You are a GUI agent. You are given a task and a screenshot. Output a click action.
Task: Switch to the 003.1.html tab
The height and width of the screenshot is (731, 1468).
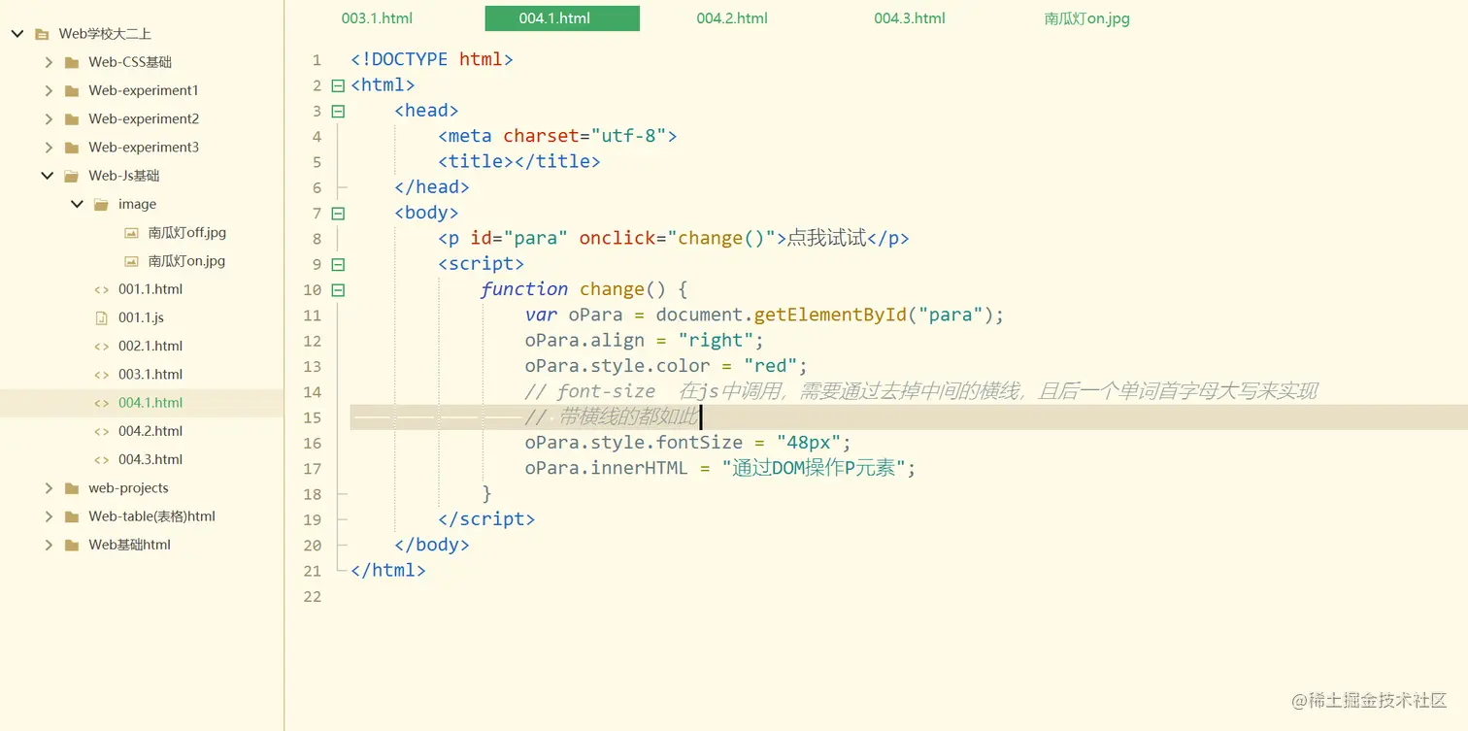pyautogui.click(x=377, y=18)
